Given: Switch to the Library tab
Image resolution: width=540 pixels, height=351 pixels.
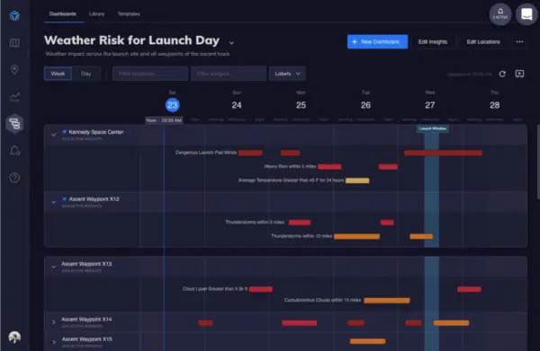Looking at the screenshot, I should point(97,14).
